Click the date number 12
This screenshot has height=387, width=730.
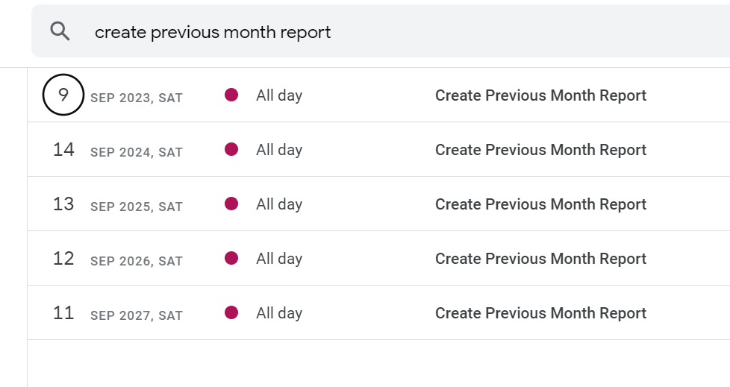click(63, 259)
